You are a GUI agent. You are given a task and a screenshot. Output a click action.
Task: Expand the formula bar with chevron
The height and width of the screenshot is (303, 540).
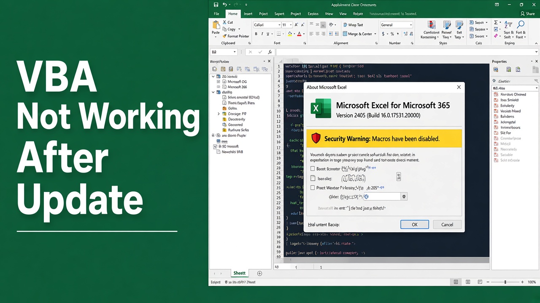pos(537,52)
